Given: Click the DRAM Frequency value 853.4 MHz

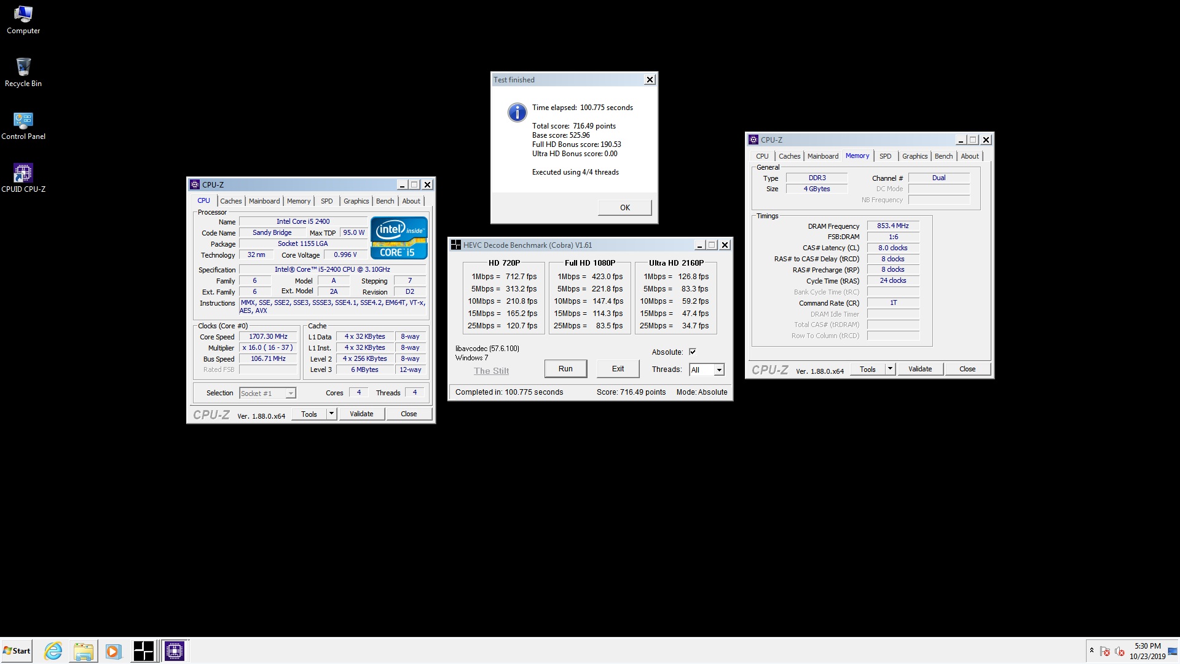Looking at the screenshot, I should 893,226.
